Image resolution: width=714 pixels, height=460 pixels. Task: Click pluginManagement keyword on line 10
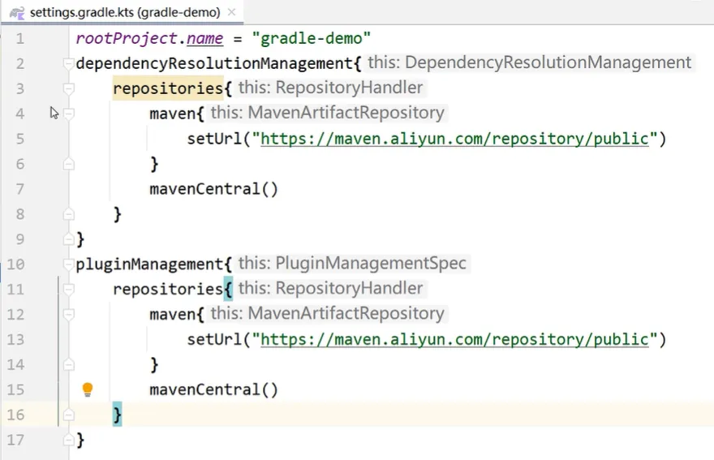click(x=149, y=264)
